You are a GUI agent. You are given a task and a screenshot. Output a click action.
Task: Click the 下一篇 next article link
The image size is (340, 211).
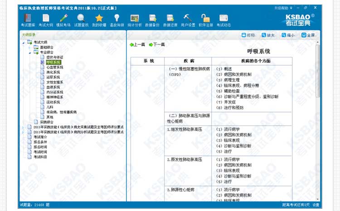158,44
